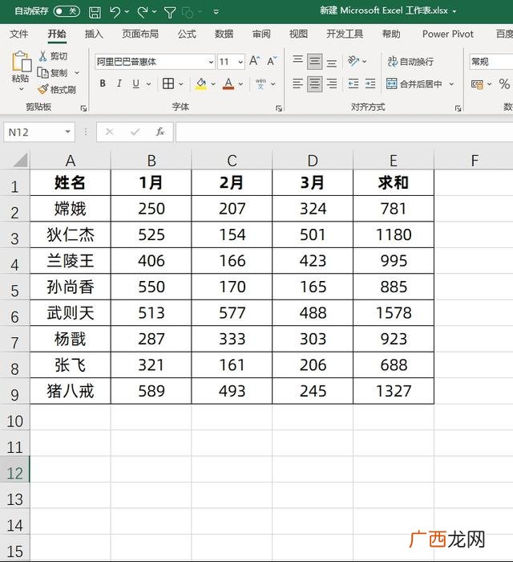
Task: Toggle Center horizontal alignment
Action: click(314, 83)
